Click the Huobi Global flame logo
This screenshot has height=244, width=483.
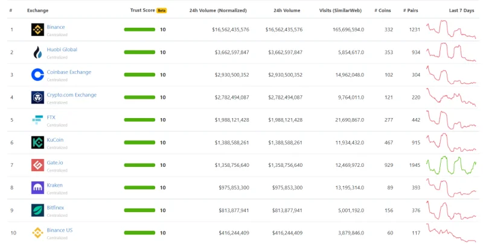click(37, 52)
